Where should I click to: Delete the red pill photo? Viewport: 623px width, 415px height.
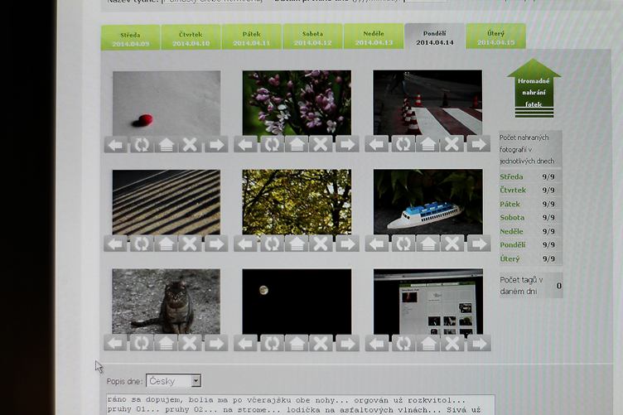coord(190,145)
